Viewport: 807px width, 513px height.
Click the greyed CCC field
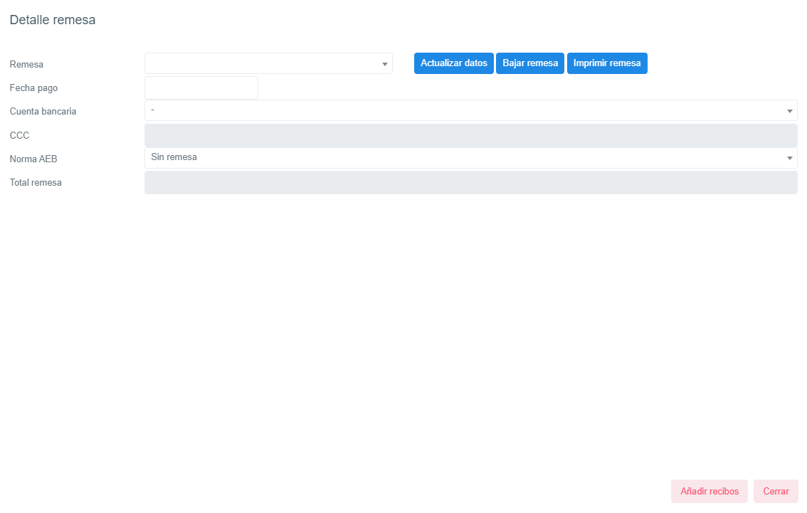coord(470,135)
